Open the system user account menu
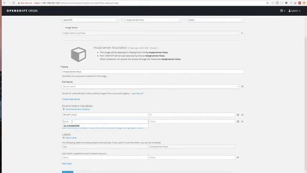 click(x=294, y=11)
